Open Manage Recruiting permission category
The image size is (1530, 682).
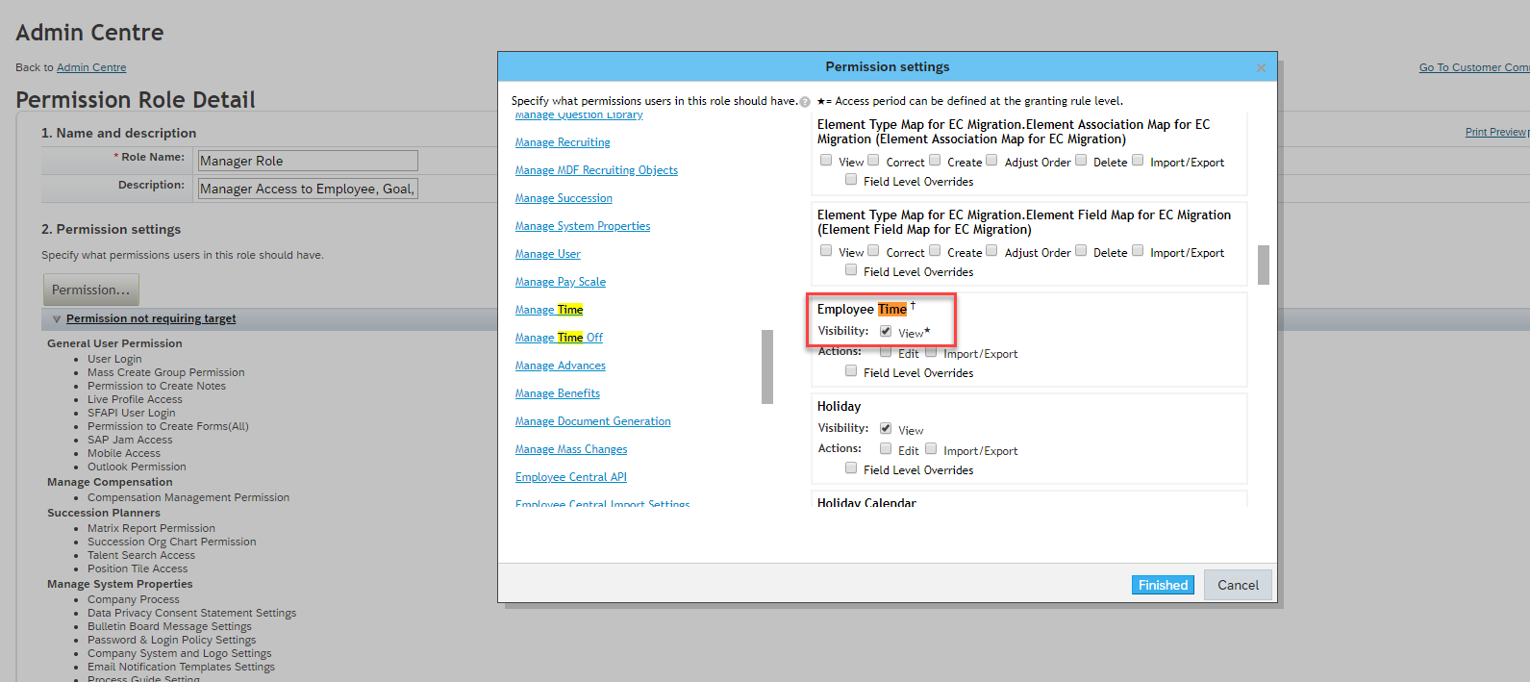563,142
